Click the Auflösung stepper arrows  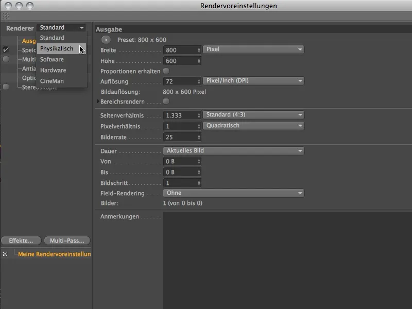(199, 81)
